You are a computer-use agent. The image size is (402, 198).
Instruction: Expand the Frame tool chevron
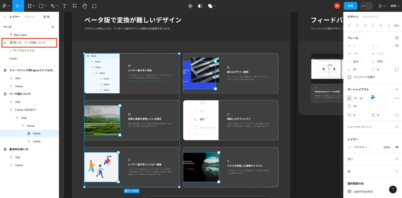(34, 6)
